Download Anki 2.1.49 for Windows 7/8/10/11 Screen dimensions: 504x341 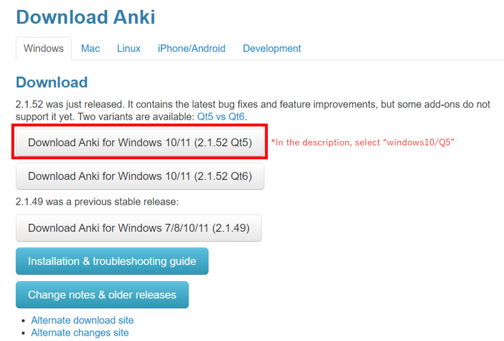(138, 228)
